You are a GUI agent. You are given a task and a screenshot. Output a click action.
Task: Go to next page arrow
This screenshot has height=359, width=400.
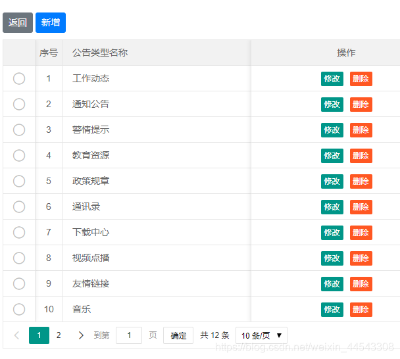tap(81, 335)
